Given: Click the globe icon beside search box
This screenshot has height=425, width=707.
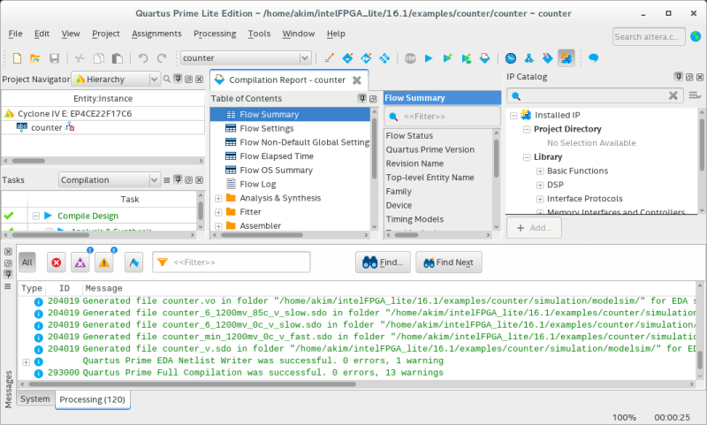Looking at the screenshot, I should pyautogui.click(x=696, y=36).
